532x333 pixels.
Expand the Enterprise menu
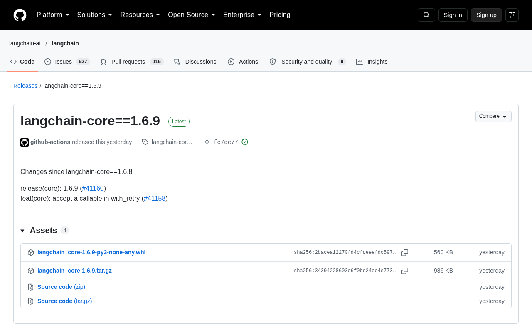[242, 15]
